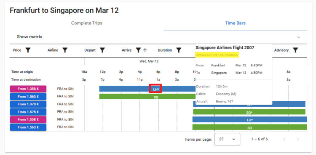Click the Show matrix label
The width and height of the screenshot is (316, 155).
pyautogui.click(x=29, y=37)
